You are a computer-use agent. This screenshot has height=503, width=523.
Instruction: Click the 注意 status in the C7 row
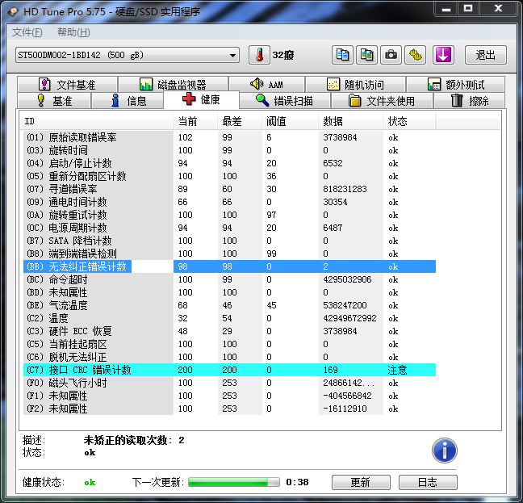click(397, 370)
